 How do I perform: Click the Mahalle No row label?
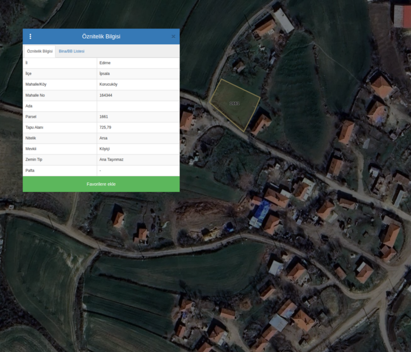point(35,95)
